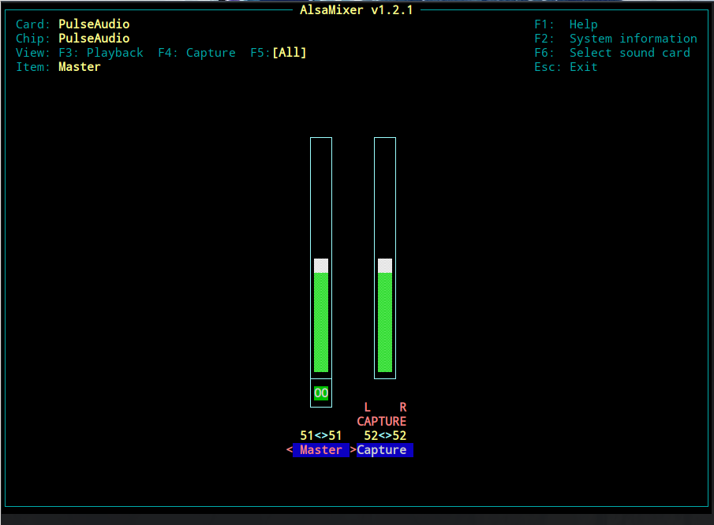
Task: Select the F5: [All] view
Action: [x=278, y=53]
